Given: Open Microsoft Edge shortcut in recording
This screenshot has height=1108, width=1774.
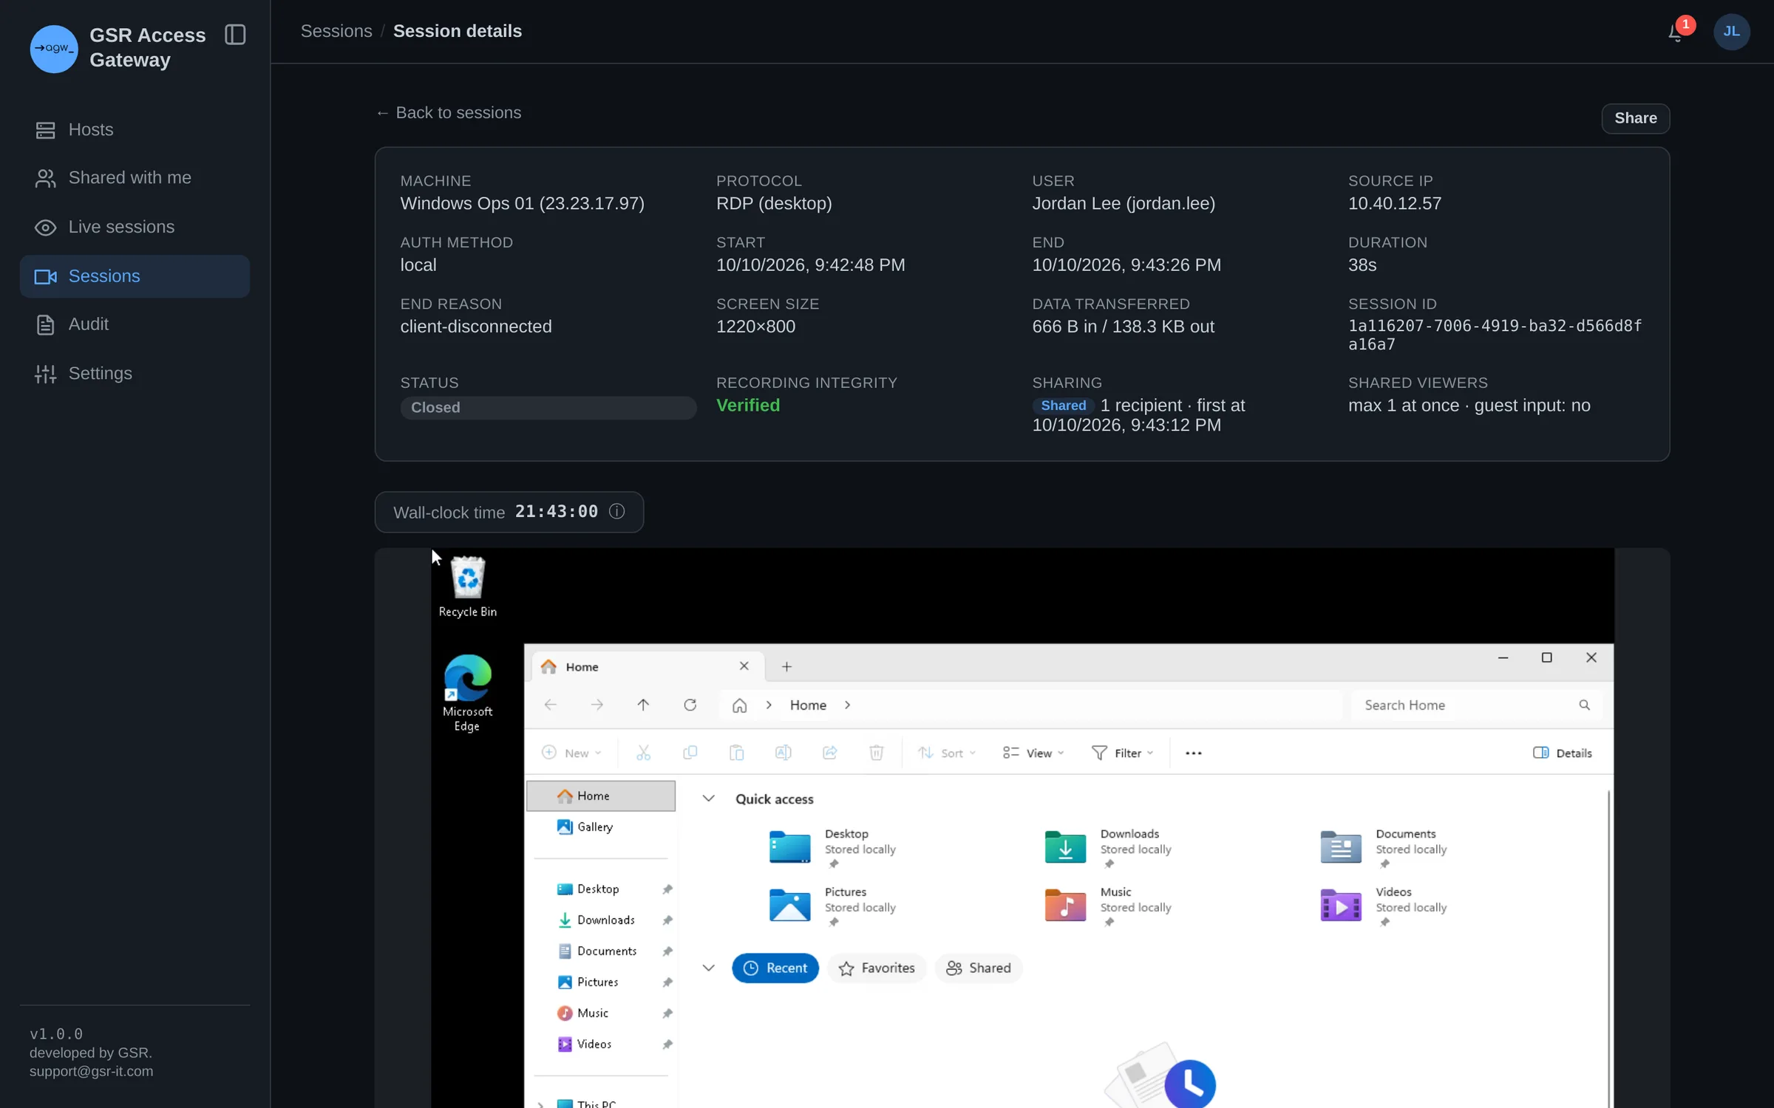Looking at the screenshot, I should pyautogui.click(x=467, y=693).
